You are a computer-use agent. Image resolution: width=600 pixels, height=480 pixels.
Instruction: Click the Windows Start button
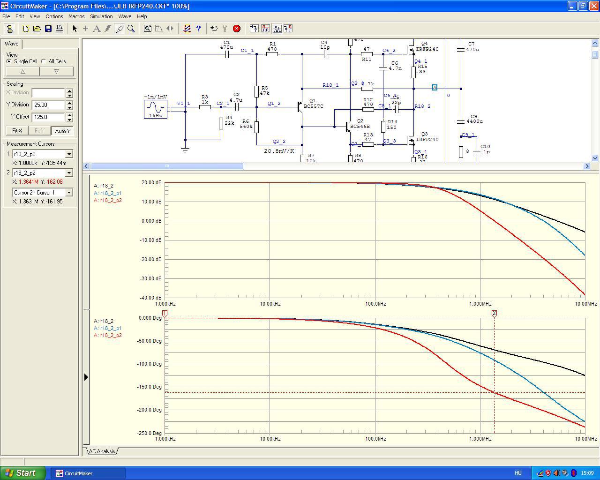(x=23, y=473)
